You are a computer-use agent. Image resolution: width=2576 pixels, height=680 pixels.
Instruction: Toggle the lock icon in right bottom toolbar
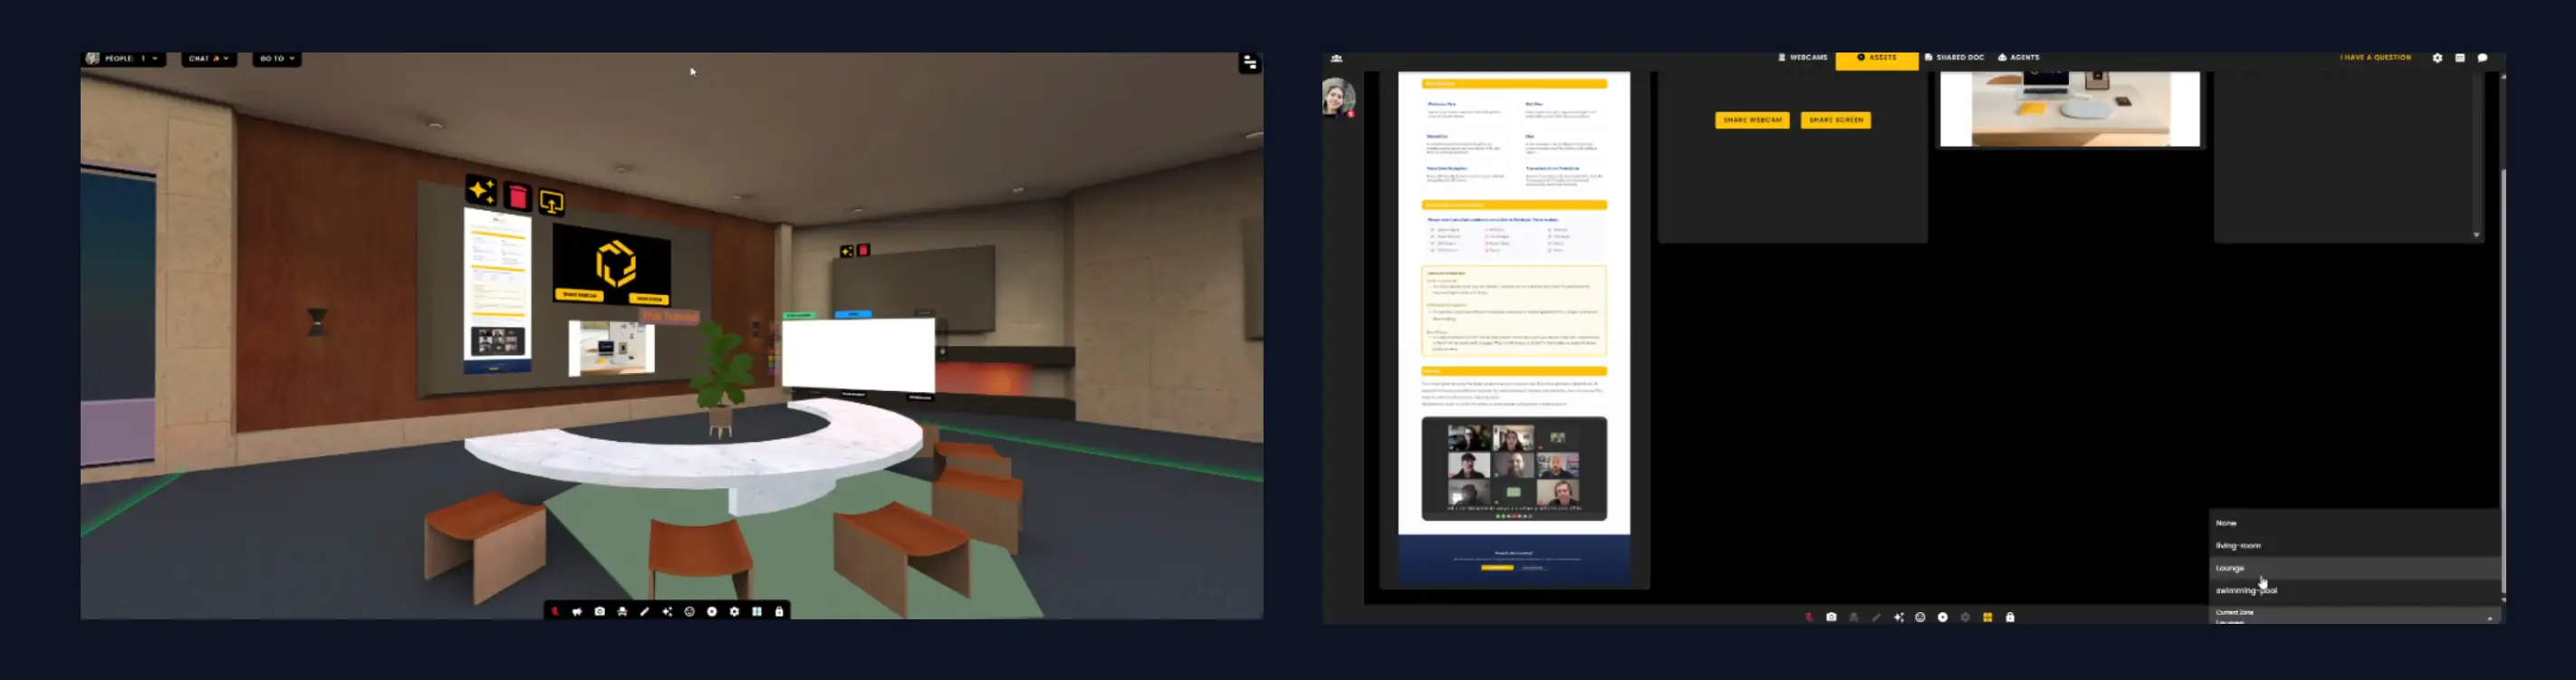coord(2010,617)
